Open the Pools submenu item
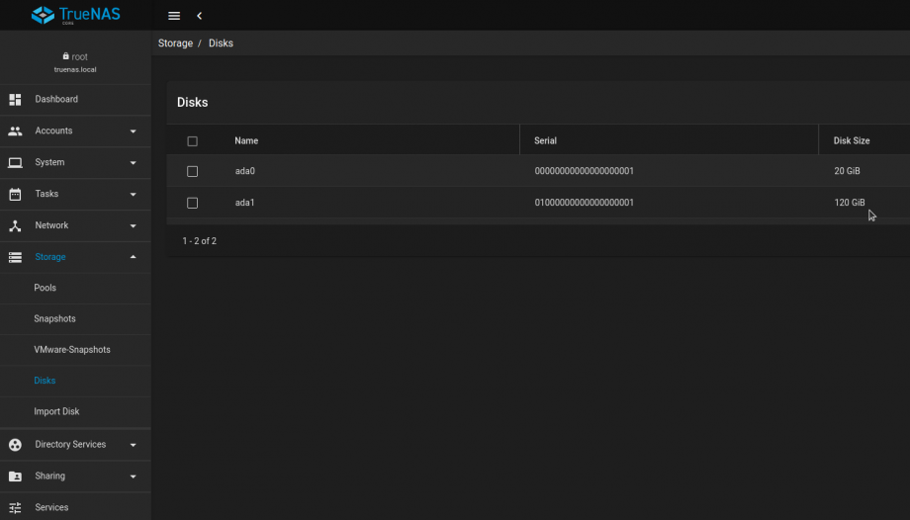910x520 pixels. pos(45,288)
